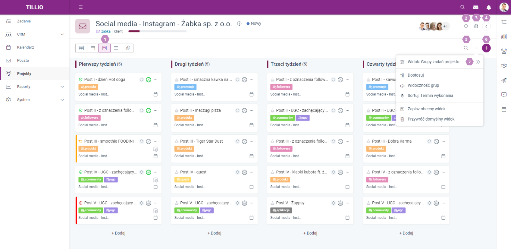The width and height of the screenshot is (511, 249).
Task: Toggle status of Post V - Żappsy
Action: point(272,203)
